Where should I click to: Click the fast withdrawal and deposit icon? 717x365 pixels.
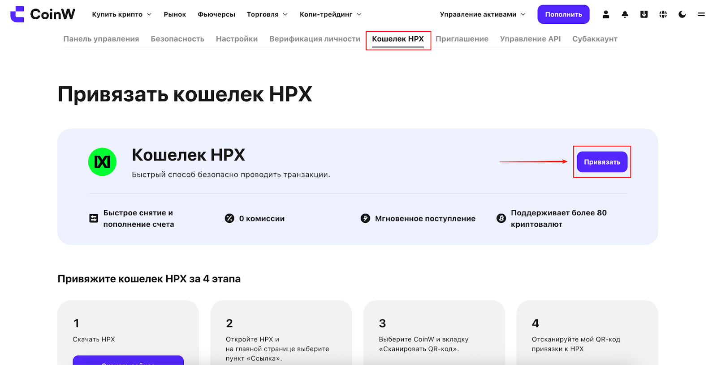93,218
